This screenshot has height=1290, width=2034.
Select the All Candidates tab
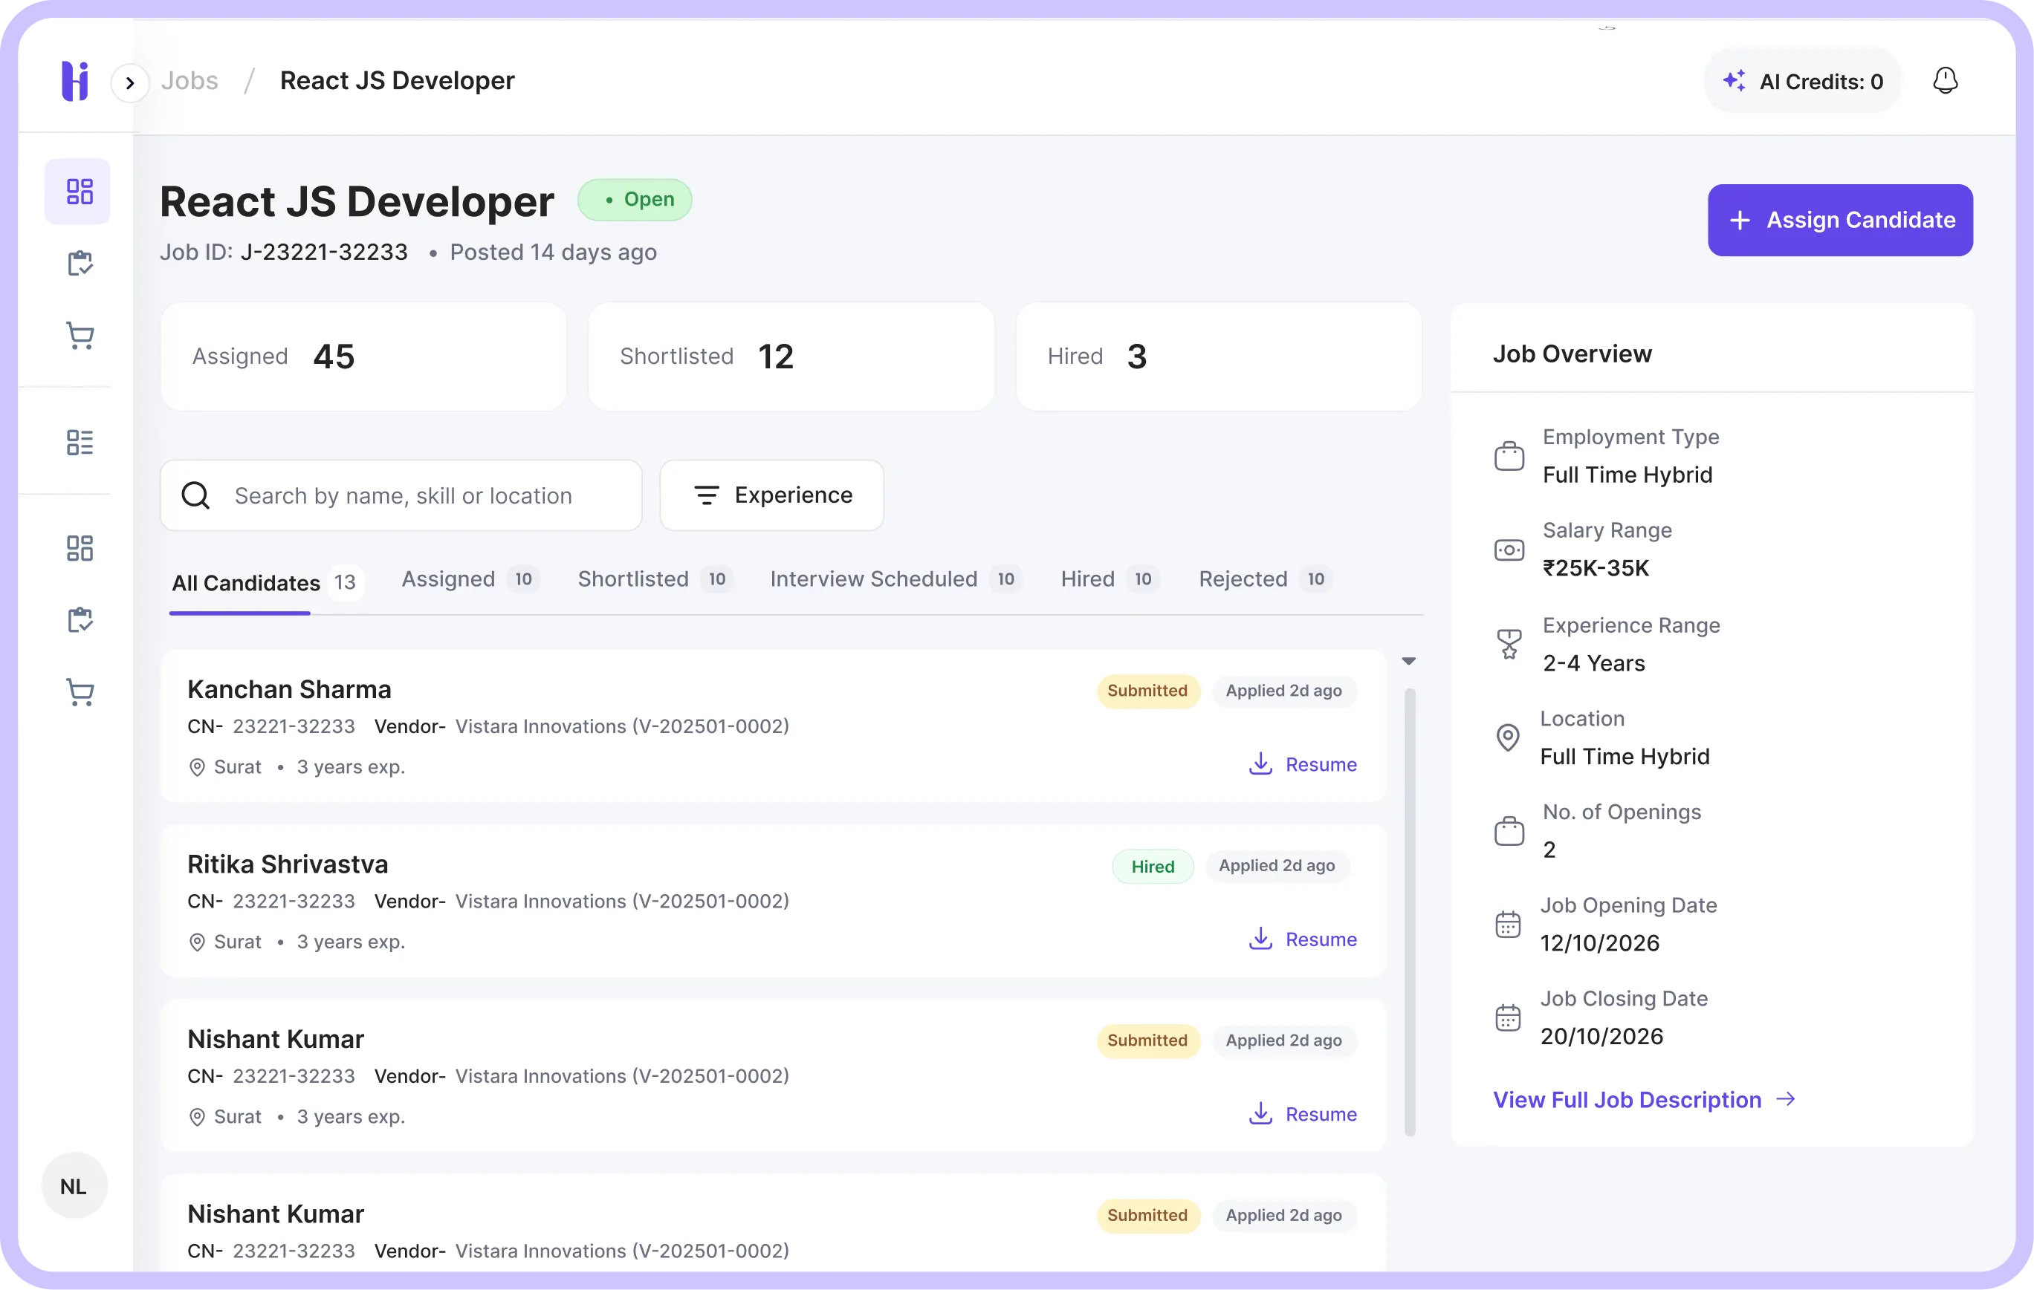267,582
